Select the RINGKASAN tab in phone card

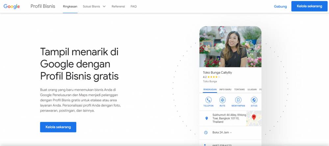coord(210,89)
